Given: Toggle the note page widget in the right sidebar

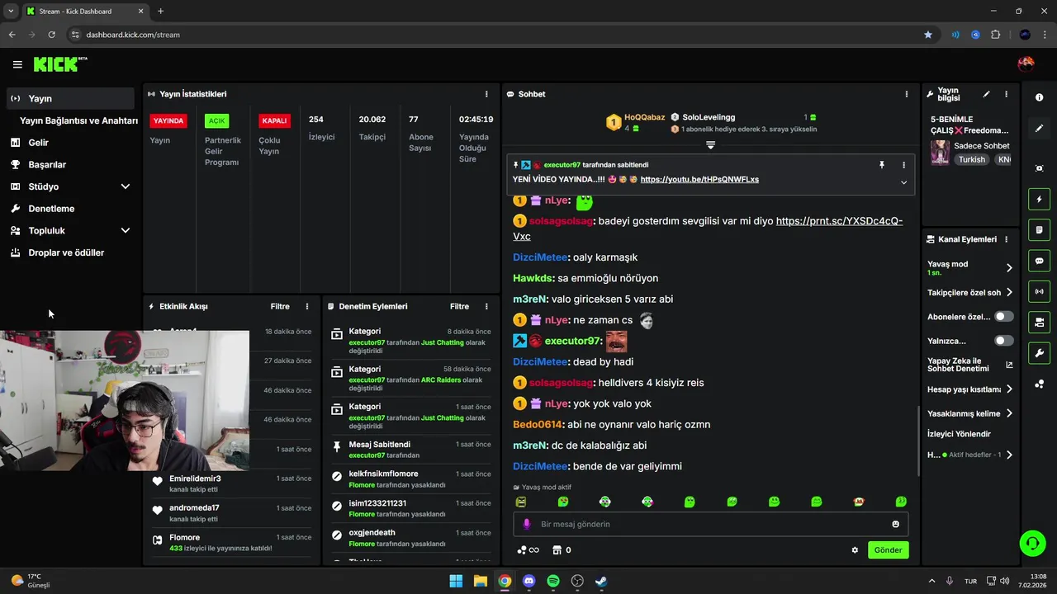Looking at the screenshot, I should [x=1039, y=229].
